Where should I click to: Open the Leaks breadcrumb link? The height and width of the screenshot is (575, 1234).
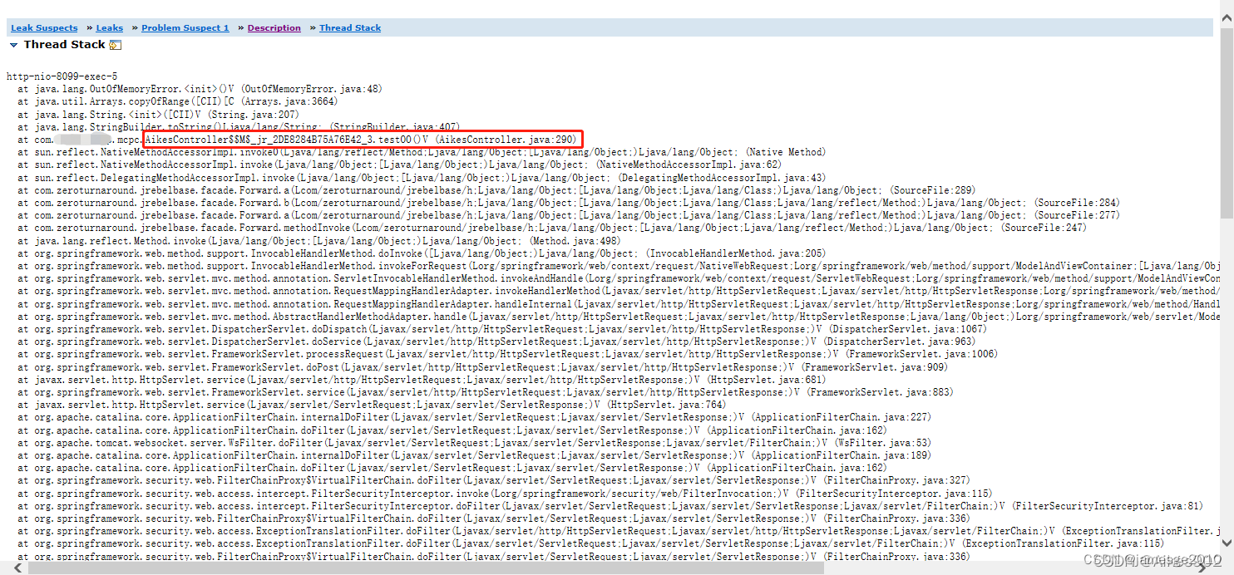(109, 27)
